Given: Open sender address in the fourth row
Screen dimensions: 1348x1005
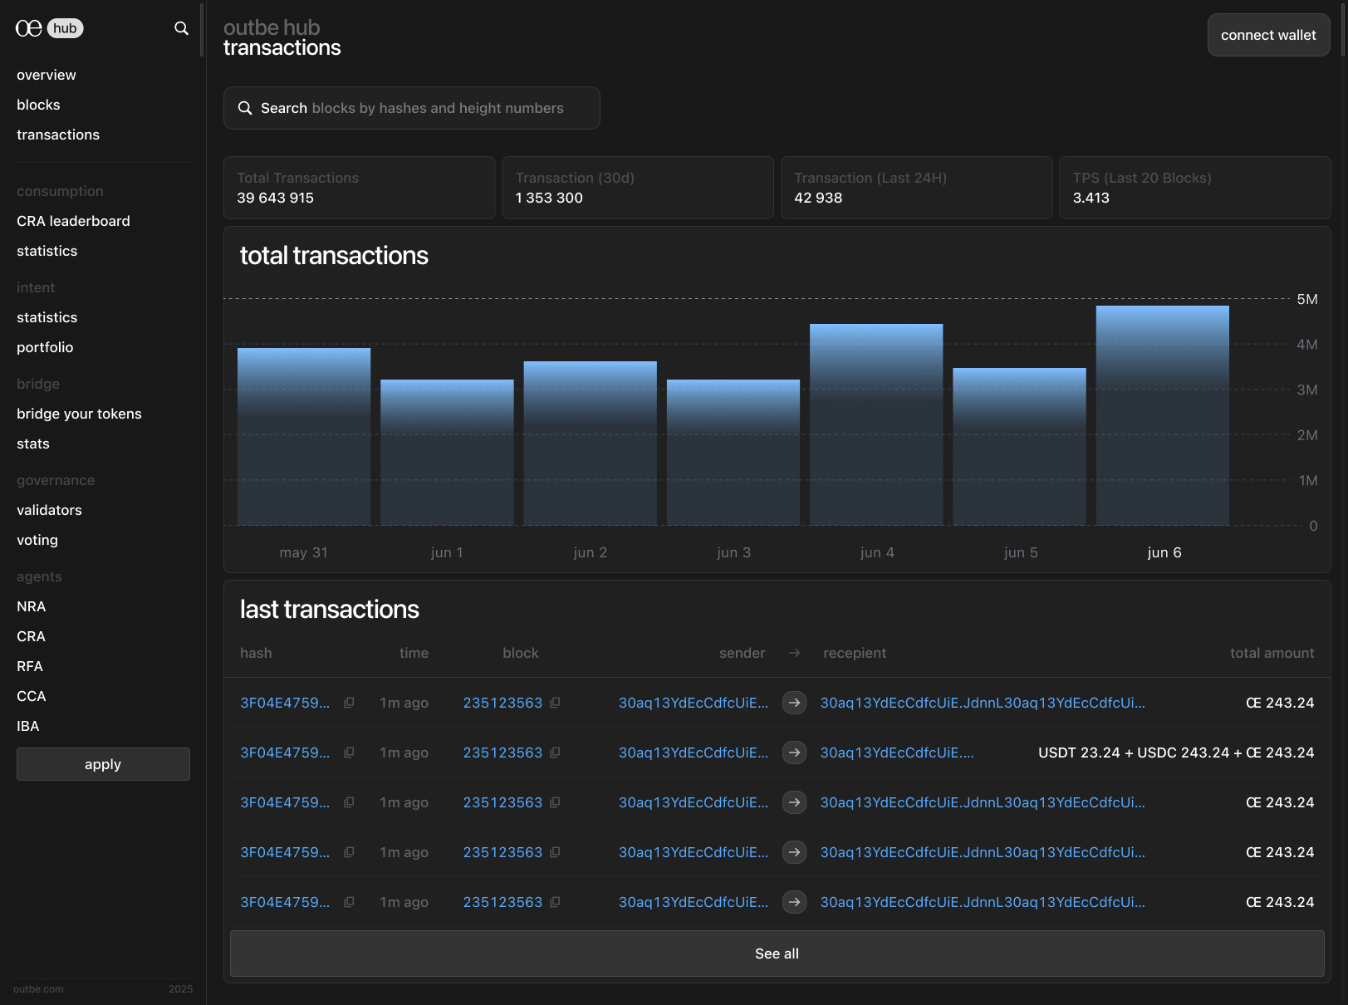Looking at the screenshot, I should pos(694,852).
